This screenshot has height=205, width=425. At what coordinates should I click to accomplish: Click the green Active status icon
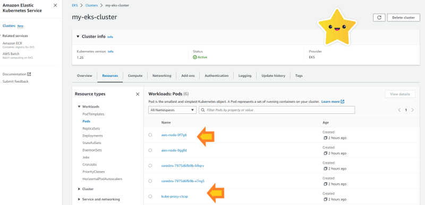tap(194, 57)
